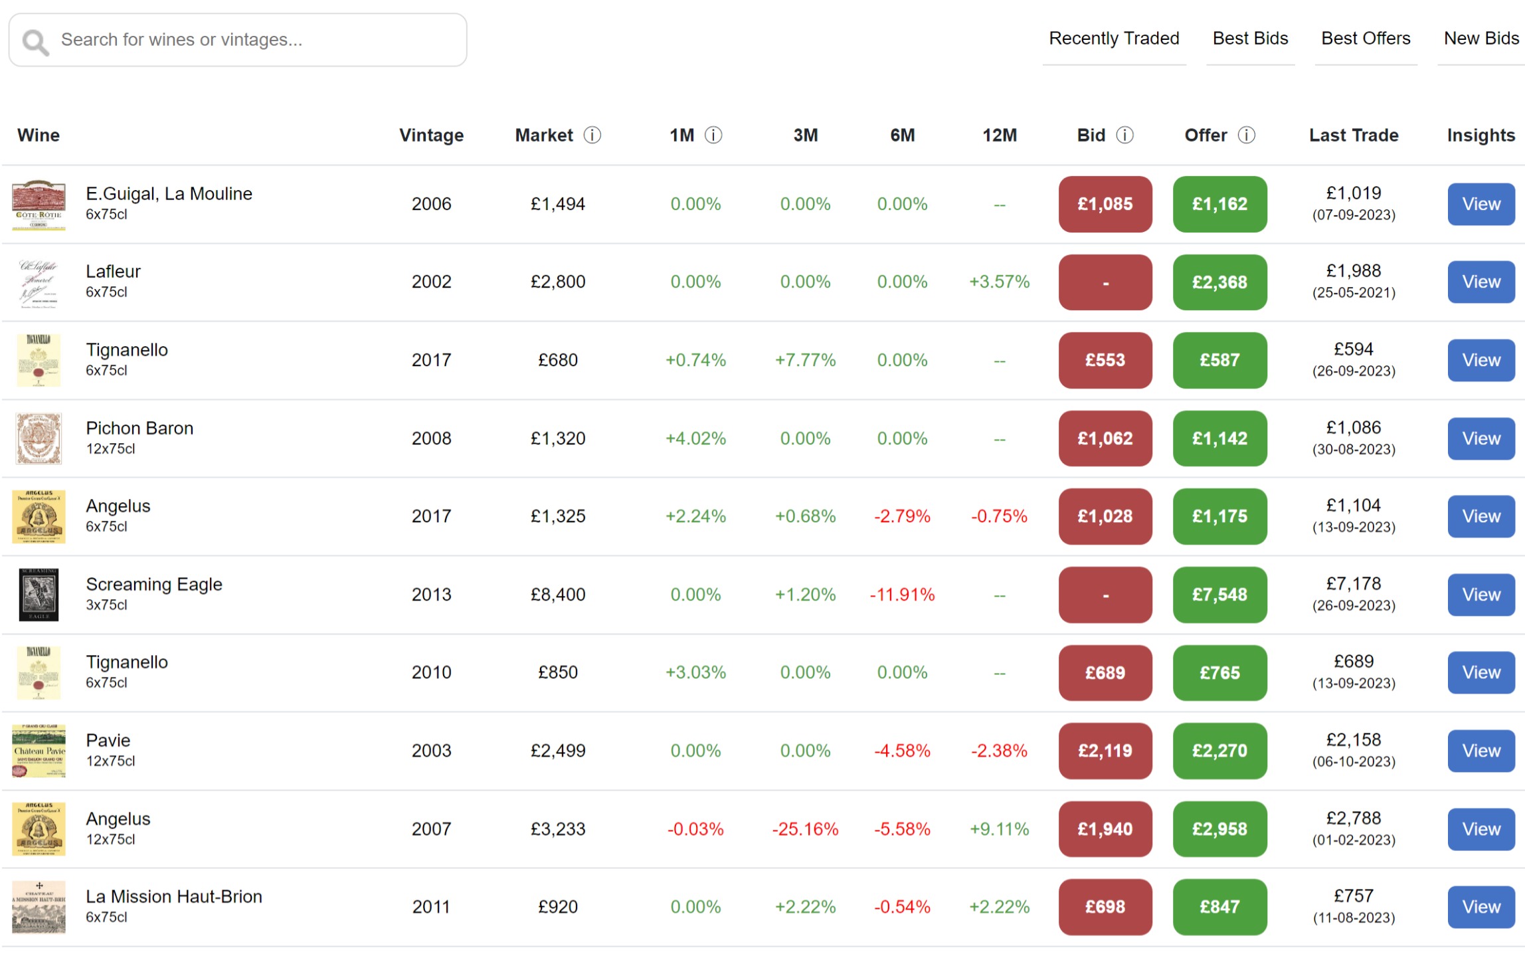1525x954 pixels.
Task: View insights for Pavie 2003
Action: (x=1480, y=751)
